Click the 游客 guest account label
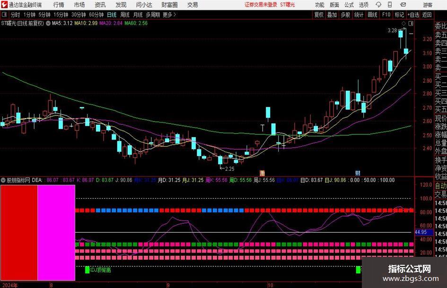 pyautogui.click(x=428, y=5)
